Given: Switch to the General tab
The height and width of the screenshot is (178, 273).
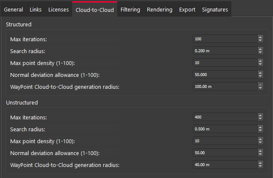Looking at the screenshot, I should [14, 9].
